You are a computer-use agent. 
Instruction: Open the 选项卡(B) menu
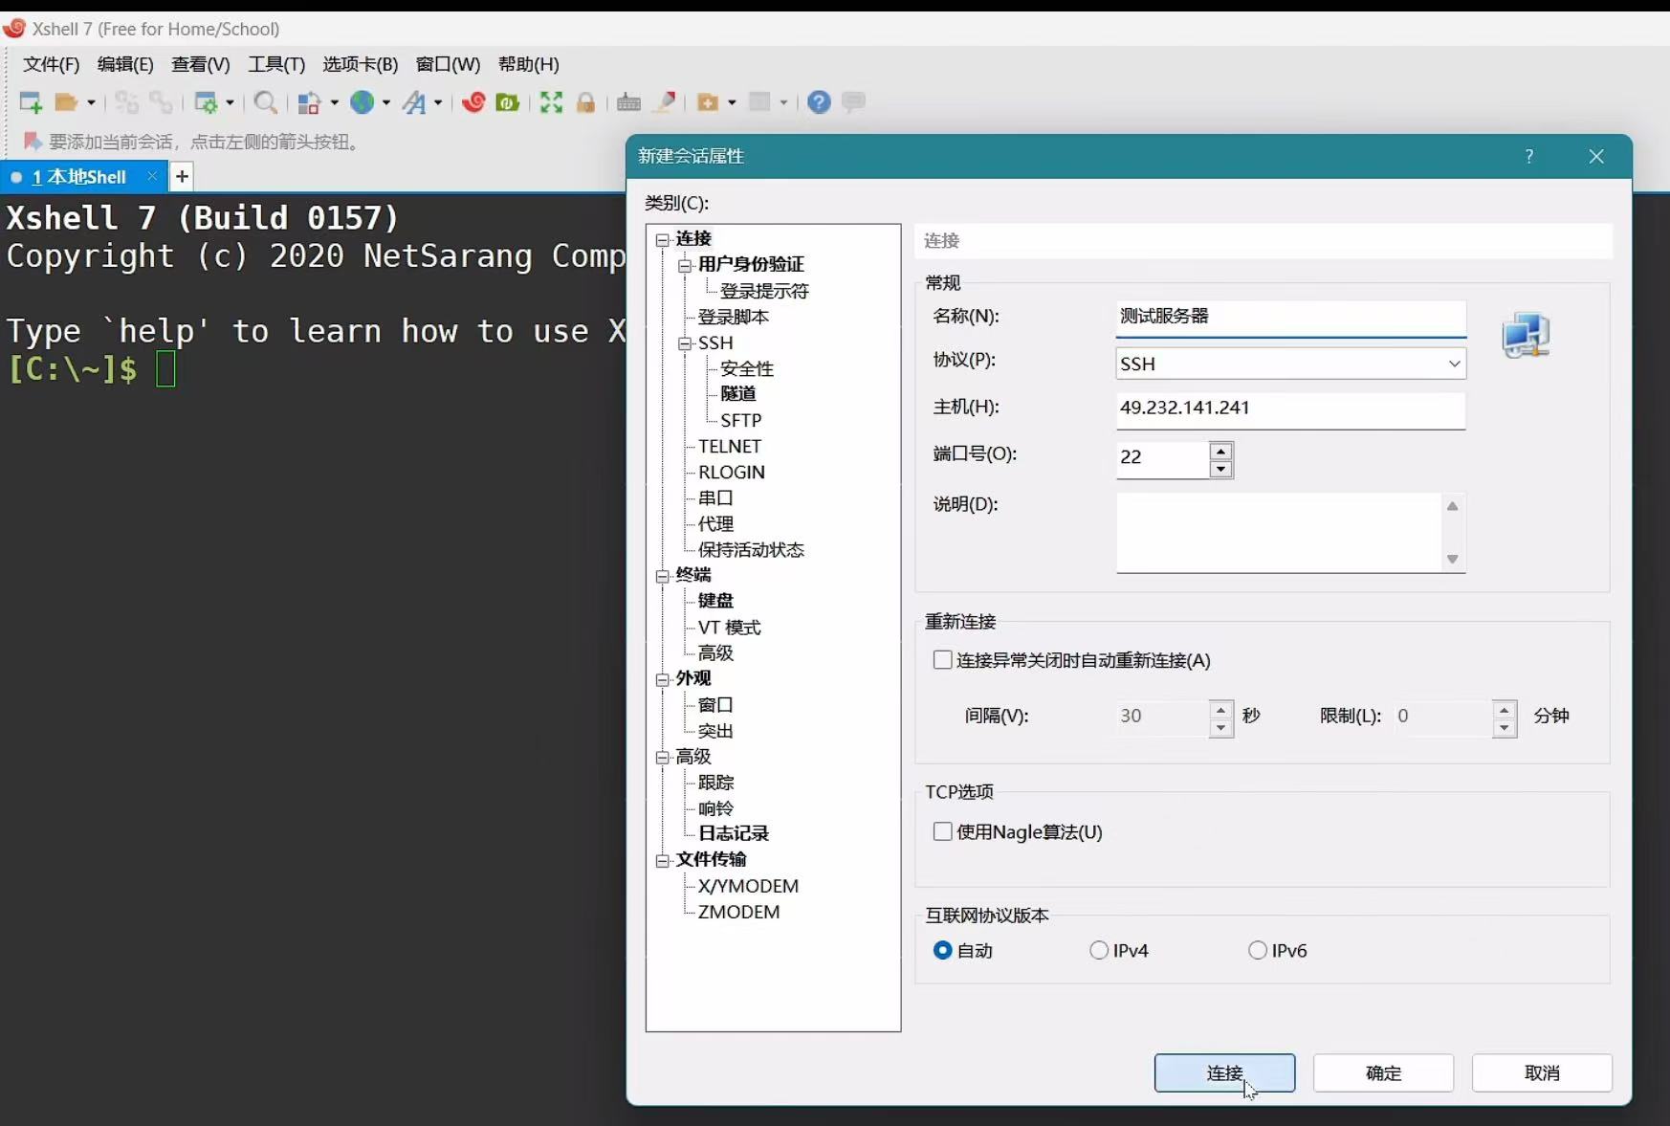tap(360, 64)
